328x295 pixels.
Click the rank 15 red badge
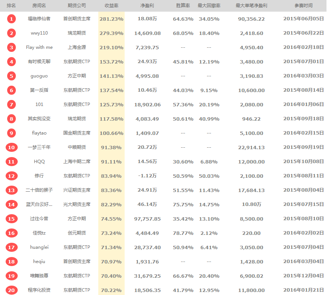coord(11,219)
